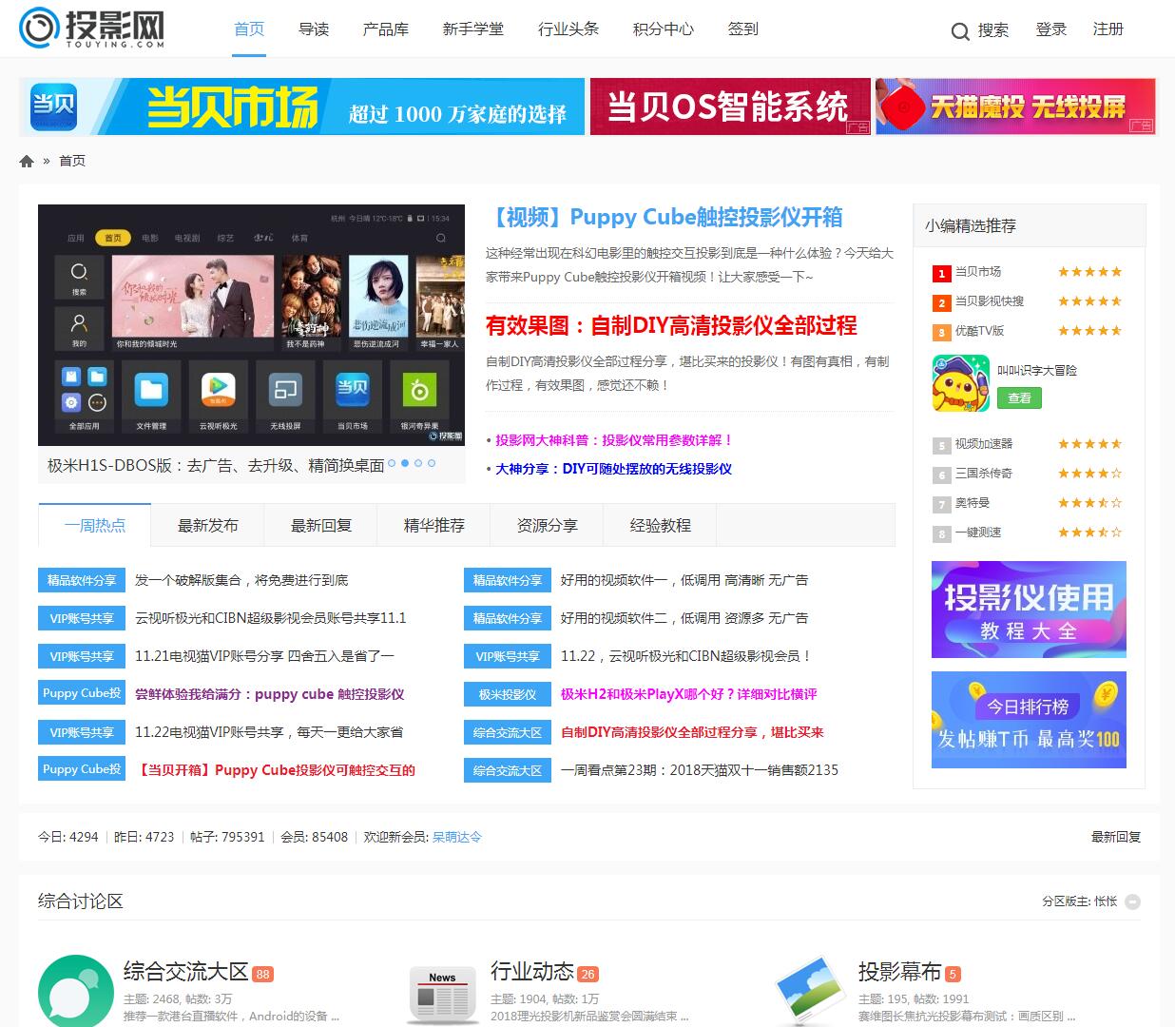Collapse the 综合讨论区 section toggle
The image size is (1175, 1027).
pos(1132,901)
